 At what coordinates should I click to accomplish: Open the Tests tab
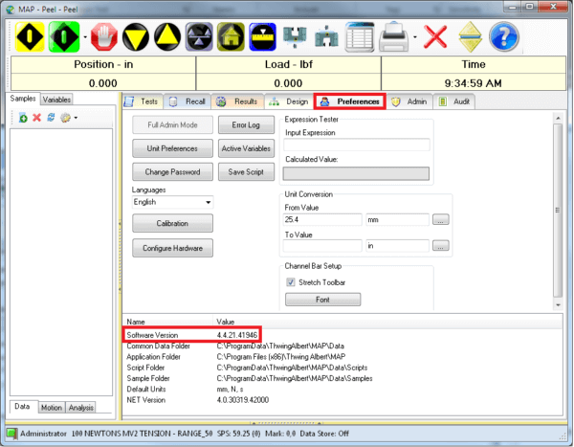point(143,101)
